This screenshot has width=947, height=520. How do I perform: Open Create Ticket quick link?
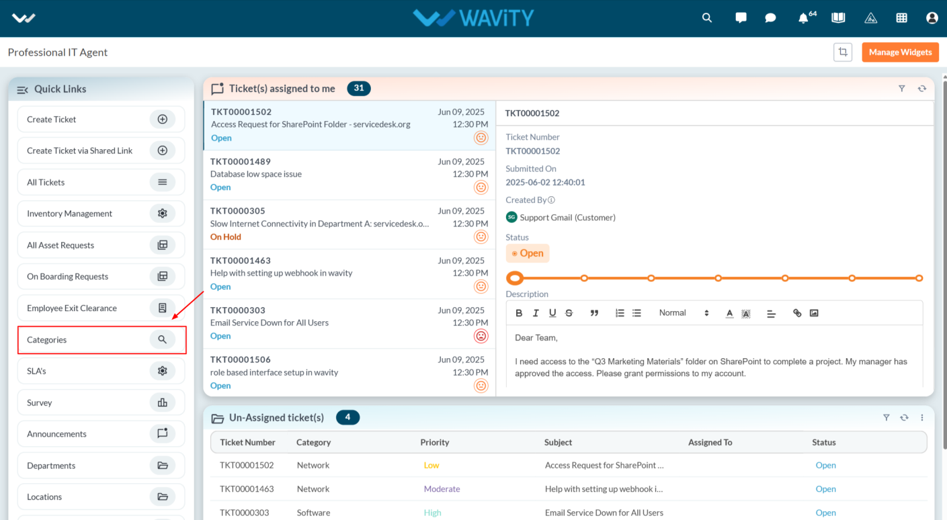tap(101, 119)
